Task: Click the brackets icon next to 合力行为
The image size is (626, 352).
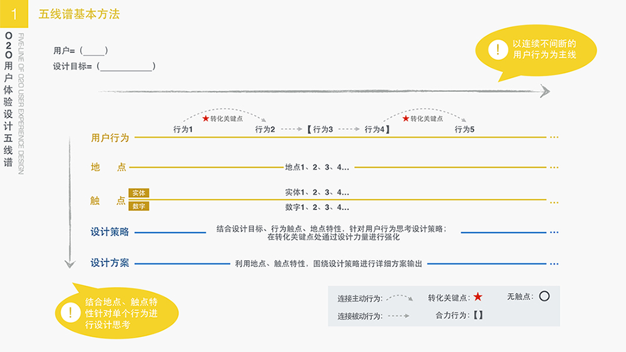Action: click(x=478, y=315)
